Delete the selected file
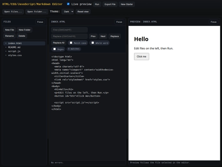 pyautogui.click(x=22, y=36)
